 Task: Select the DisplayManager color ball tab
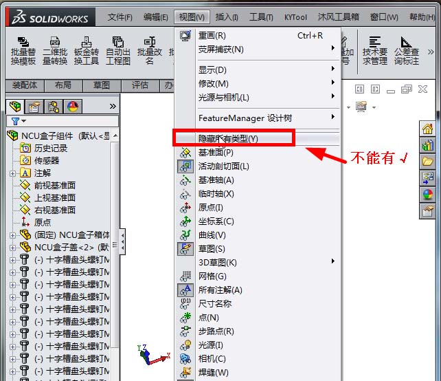point(73,107)
